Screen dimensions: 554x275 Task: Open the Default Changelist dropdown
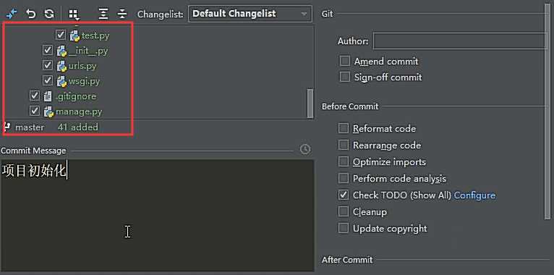(250, 14)
